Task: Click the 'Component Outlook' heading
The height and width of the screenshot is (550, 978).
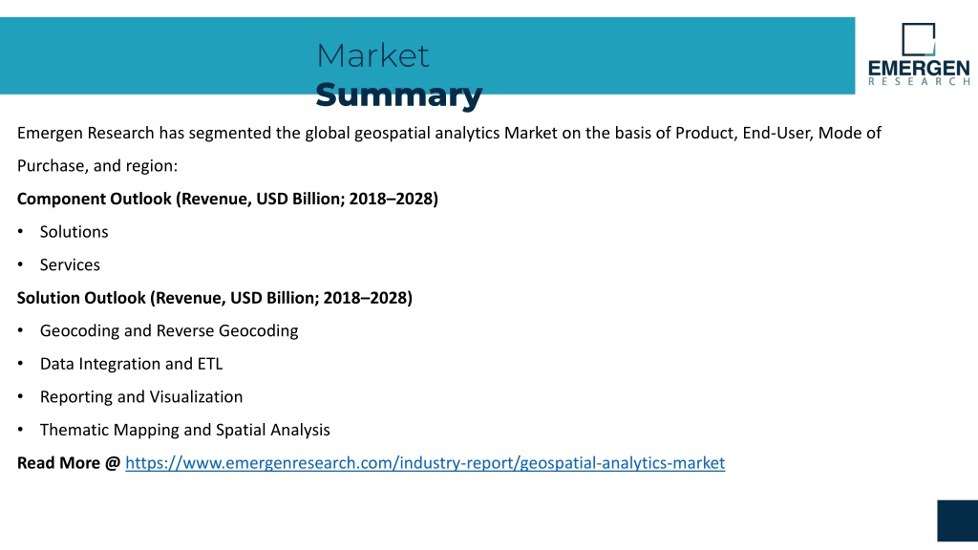Action: 227,199
